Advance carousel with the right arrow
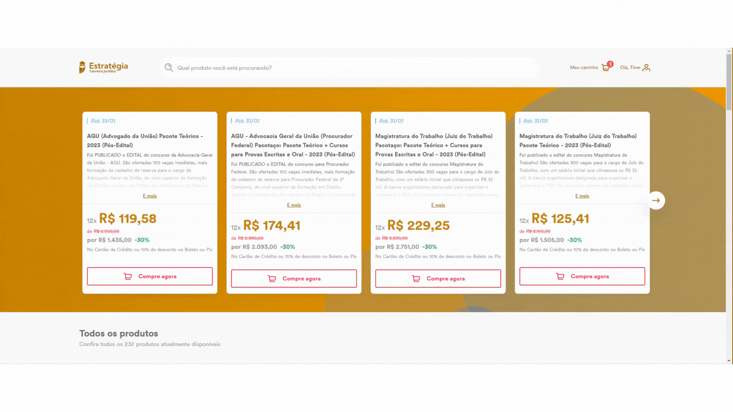Screen dimensions: 733x412 pyautogui.click(x=656, y=200)
